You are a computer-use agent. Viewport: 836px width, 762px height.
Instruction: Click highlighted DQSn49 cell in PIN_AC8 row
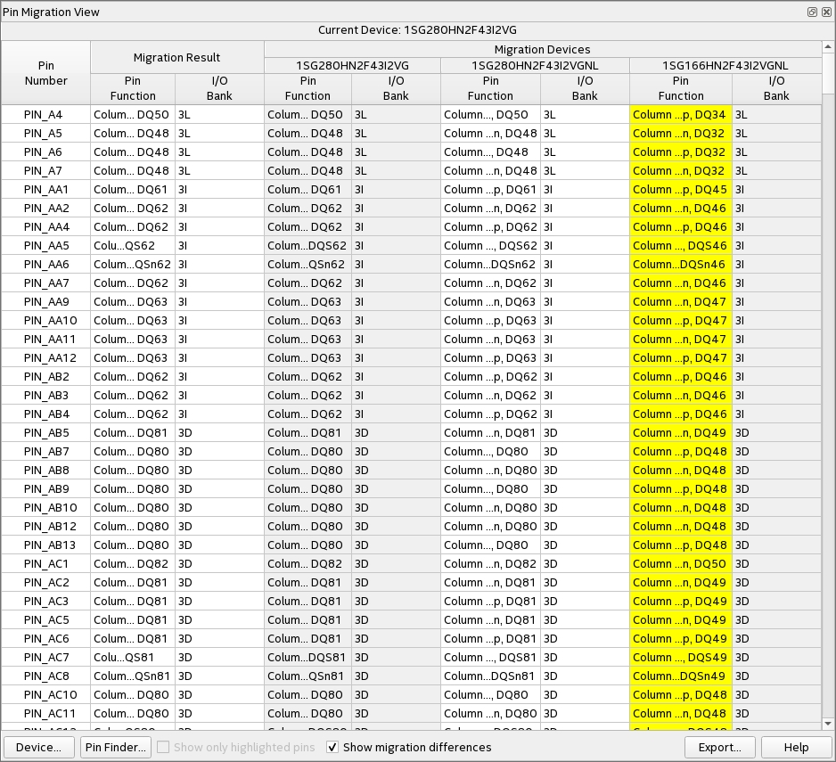click(x=681, y=676)
